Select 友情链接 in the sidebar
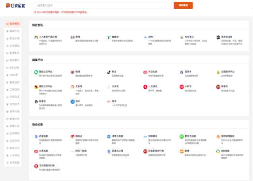The width and height of the screenshot is (253, 181). 13,163
